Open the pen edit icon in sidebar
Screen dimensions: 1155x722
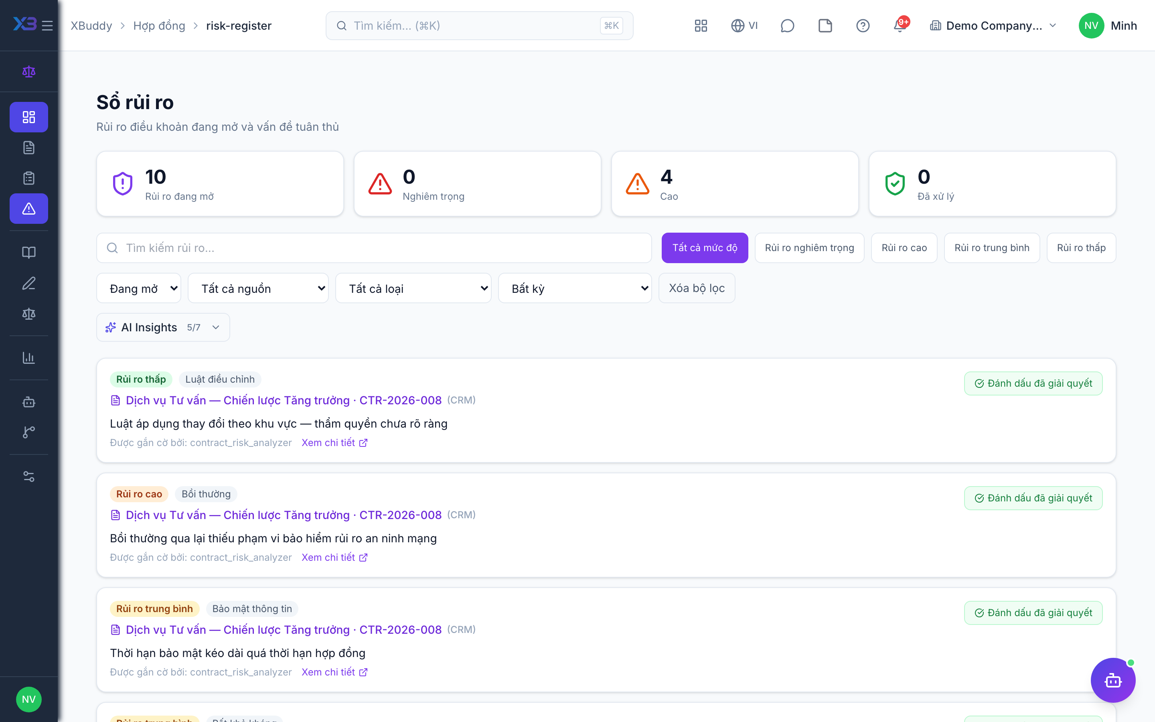[28, 283]
